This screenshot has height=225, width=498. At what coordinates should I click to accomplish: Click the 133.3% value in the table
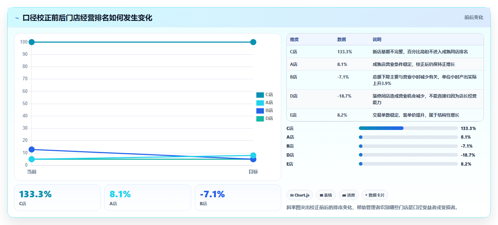(x=345, y=52)
